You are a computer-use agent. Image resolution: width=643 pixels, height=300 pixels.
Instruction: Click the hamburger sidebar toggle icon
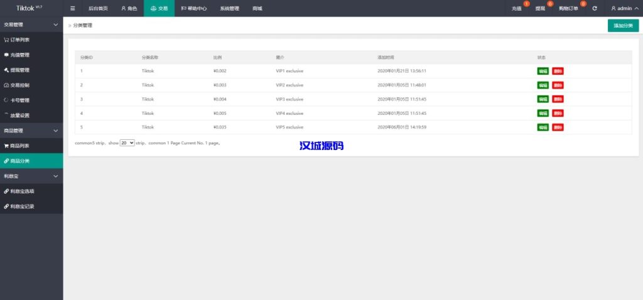[x=72, y=9]
